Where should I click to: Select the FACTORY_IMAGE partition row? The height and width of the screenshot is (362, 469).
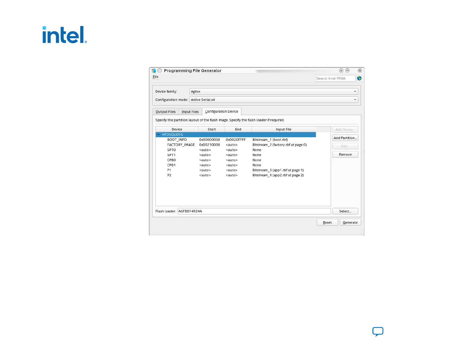pos(236,145)
